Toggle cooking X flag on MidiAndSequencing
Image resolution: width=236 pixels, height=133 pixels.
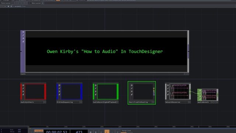pyautogui.click(x=59, y=91)
